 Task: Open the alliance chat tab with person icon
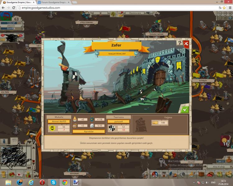pos(4,141)
